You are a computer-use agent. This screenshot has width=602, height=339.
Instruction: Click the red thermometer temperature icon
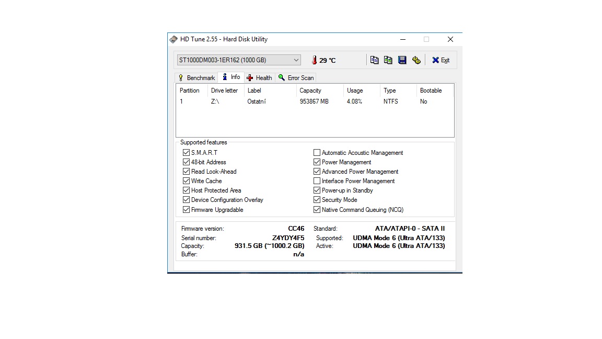coord(315,60)
